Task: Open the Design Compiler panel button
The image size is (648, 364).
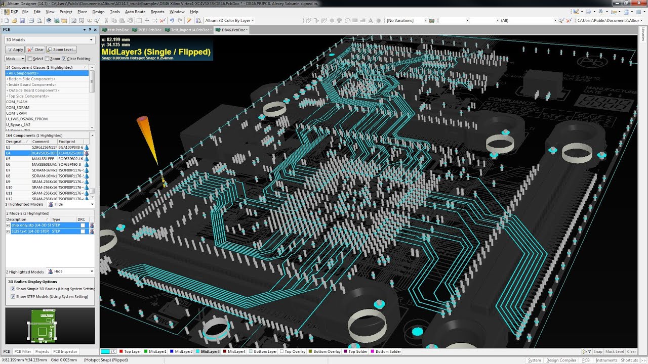Action: [x=561, y=360]
